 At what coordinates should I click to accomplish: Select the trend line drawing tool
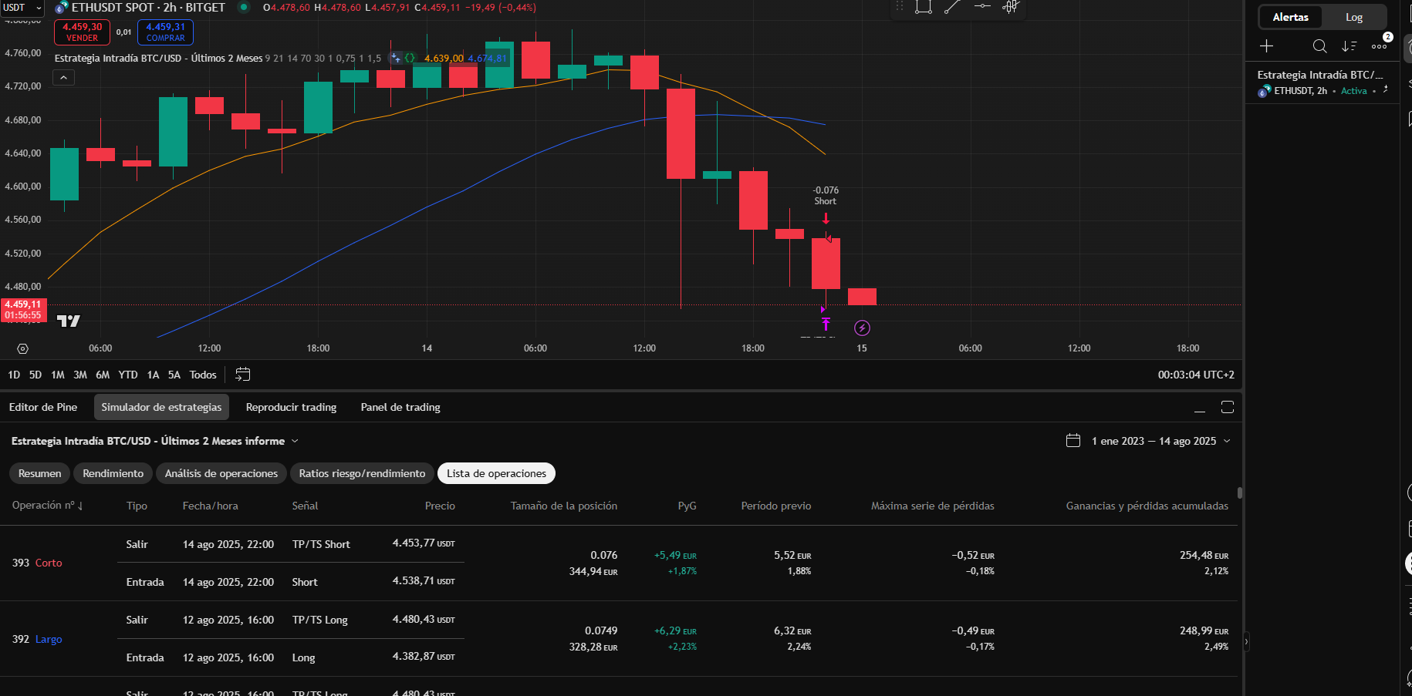952,7
